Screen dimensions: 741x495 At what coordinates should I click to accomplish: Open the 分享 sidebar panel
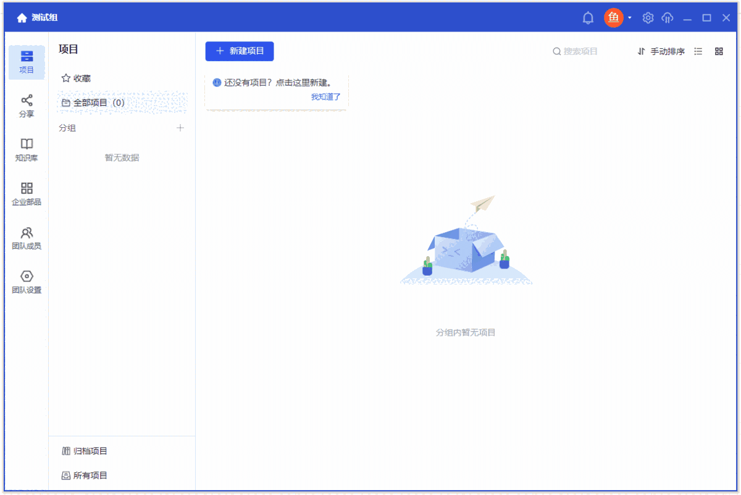26,105
